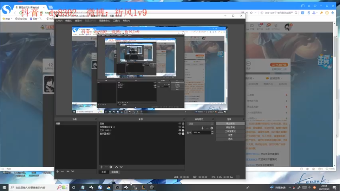Image resolution: width=340 pixels, height=191 pixels.
Task: Open source properties via the gear icon
Action: 111,167
